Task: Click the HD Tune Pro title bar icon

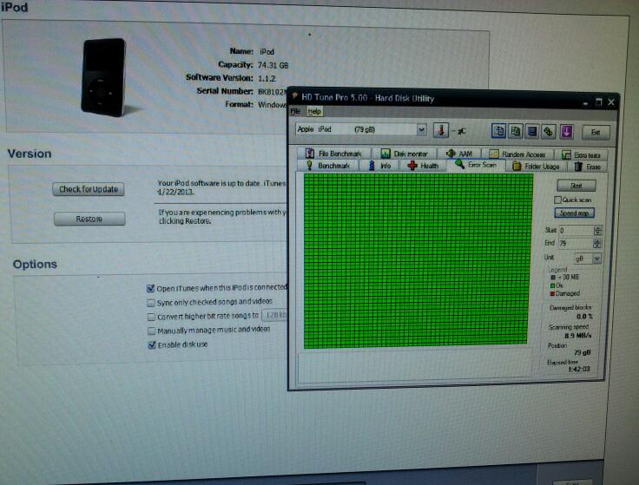Action: [295, 97]
